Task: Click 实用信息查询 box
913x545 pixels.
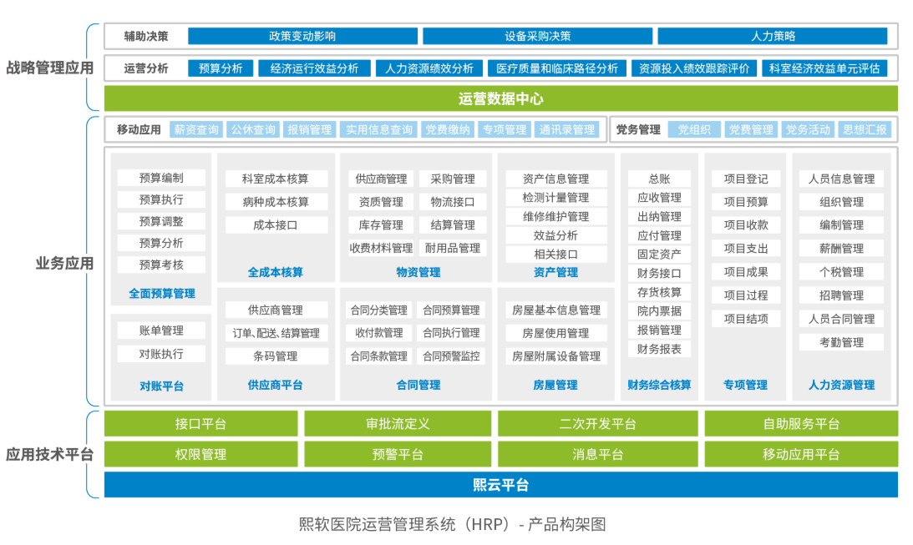Action: (379, 129)
